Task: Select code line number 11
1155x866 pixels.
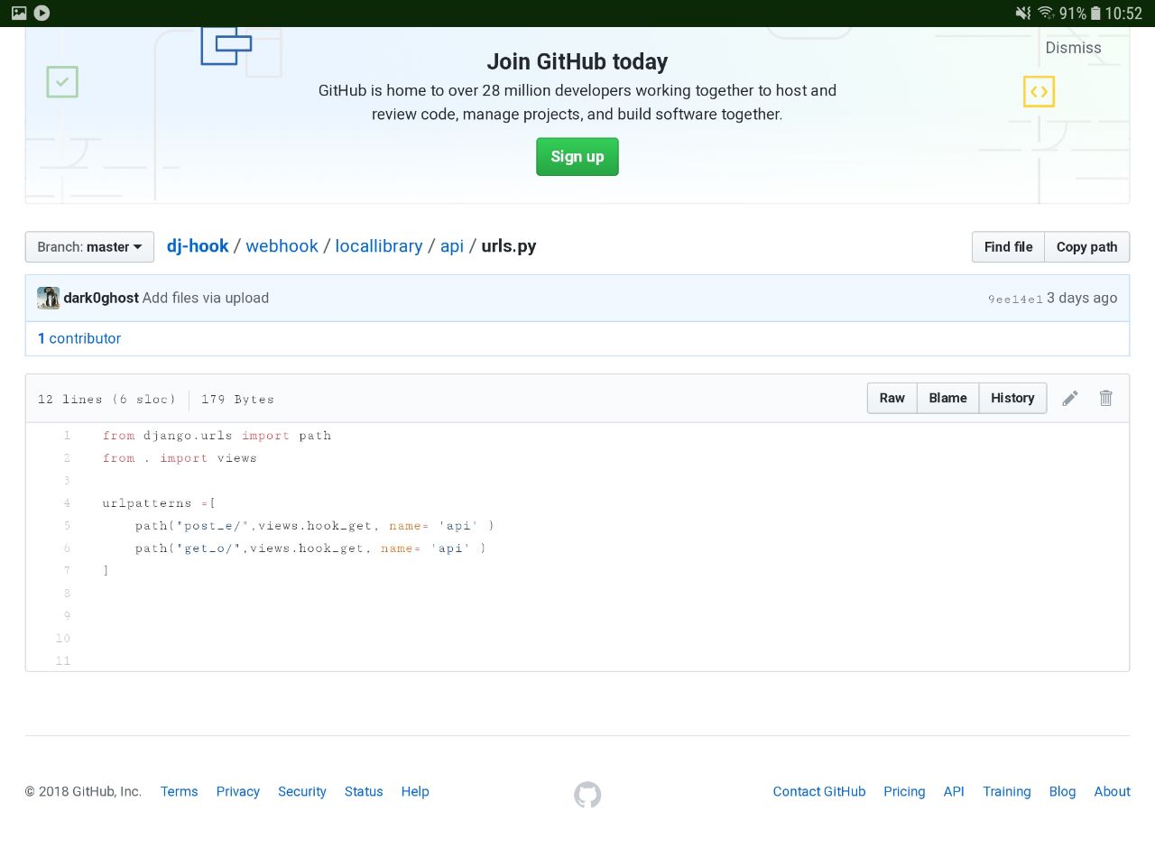Action: click(x=63, y=661)
